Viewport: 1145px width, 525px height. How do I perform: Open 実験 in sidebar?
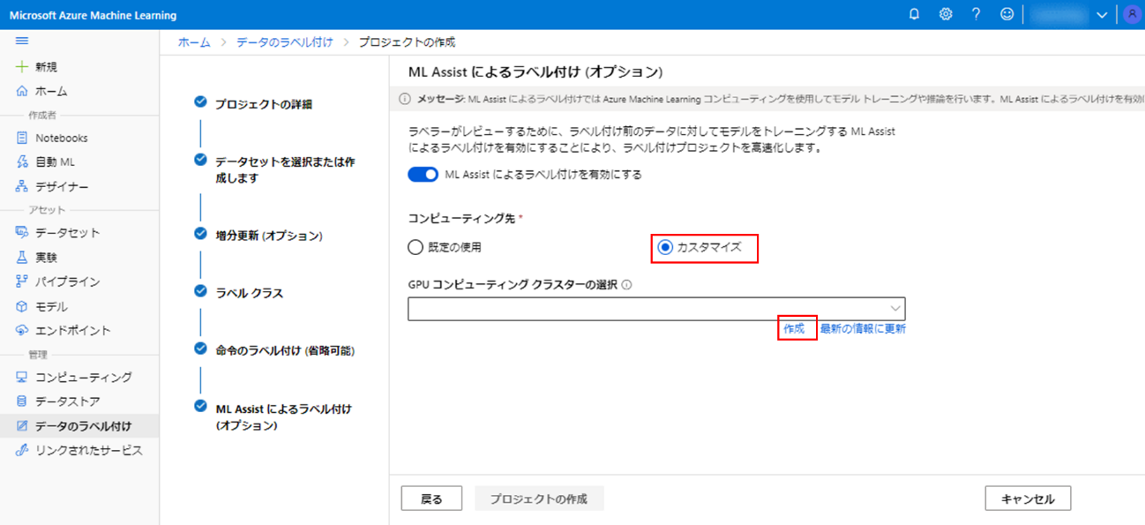coord(47,258)
